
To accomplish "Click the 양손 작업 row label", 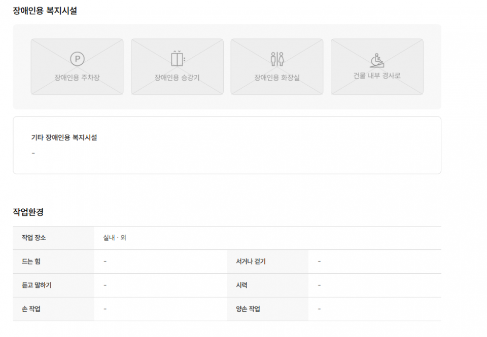I will (x=248, y=309).
